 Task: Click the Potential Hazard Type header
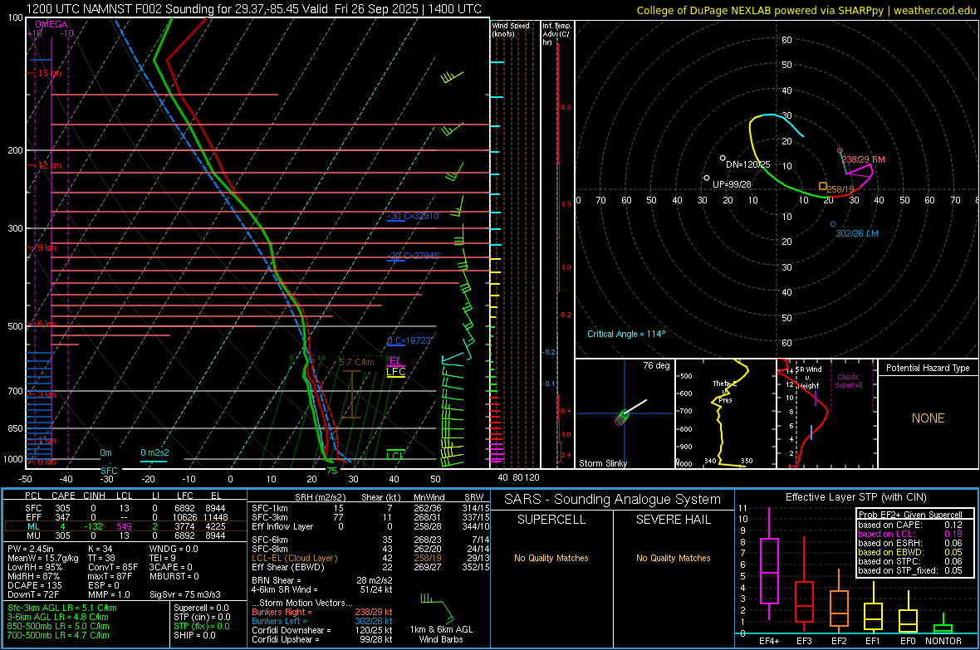(928, 368)
